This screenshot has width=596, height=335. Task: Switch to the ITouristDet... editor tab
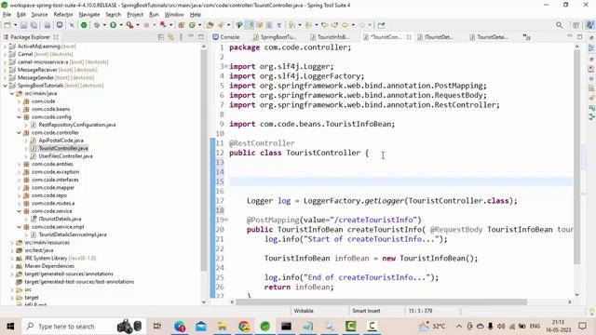pyautogui.click(x=435, y=37)
